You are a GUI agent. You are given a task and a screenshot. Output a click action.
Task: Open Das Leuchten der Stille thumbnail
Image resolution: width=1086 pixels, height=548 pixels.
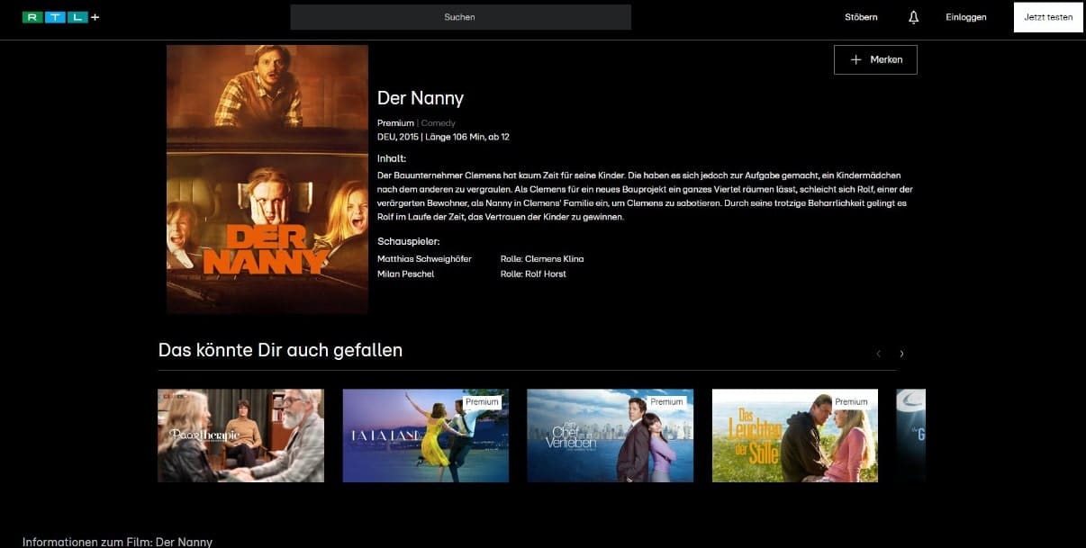(795, 436)
